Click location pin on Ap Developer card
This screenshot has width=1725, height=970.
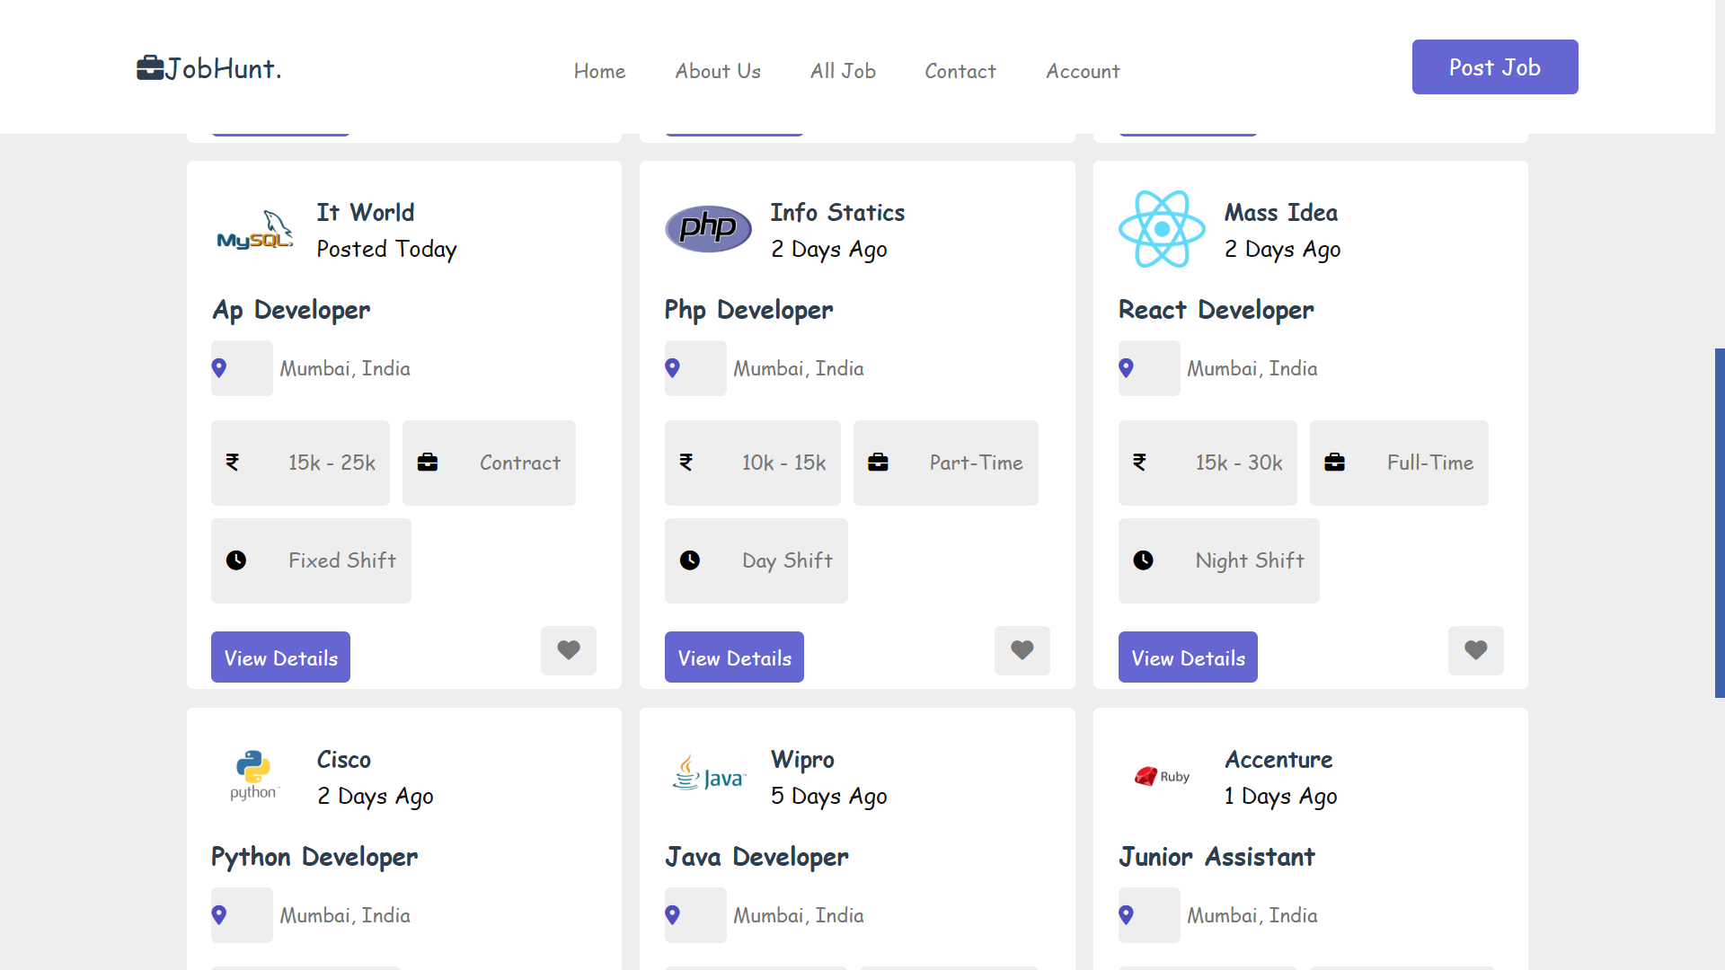point(219,368)
